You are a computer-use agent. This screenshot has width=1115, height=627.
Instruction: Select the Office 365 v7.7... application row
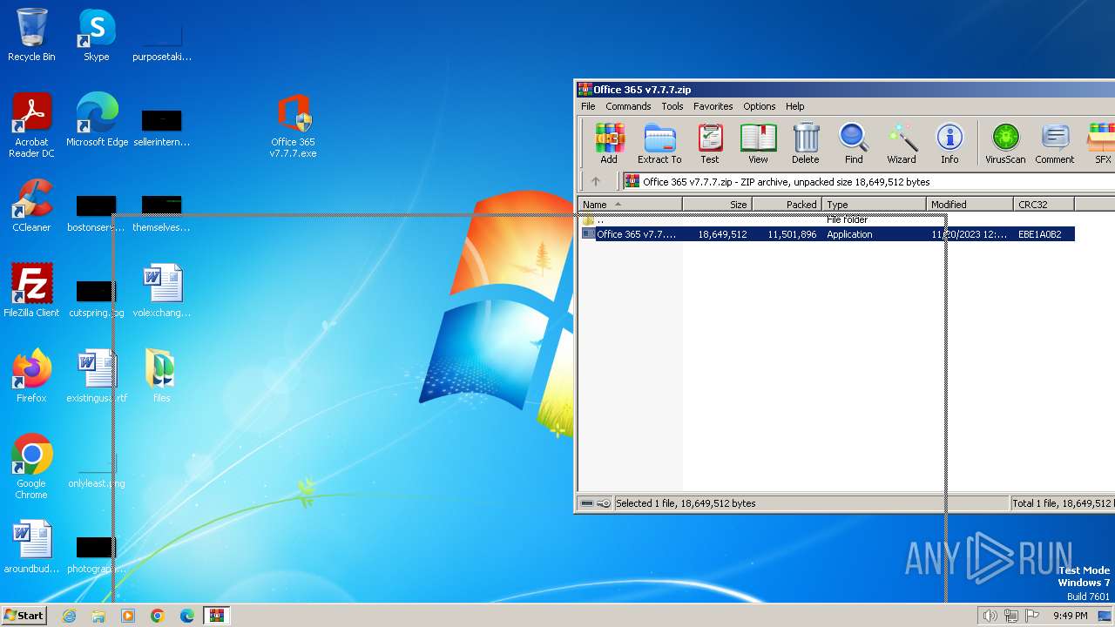tap(827, 234)
